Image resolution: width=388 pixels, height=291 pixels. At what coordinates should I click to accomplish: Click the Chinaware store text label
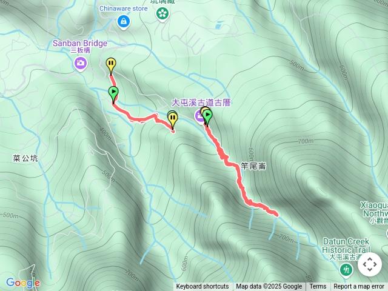[124, 8]
